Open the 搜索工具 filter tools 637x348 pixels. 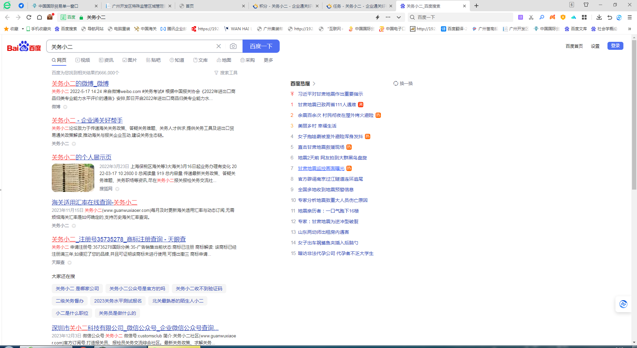pos(226,73)
